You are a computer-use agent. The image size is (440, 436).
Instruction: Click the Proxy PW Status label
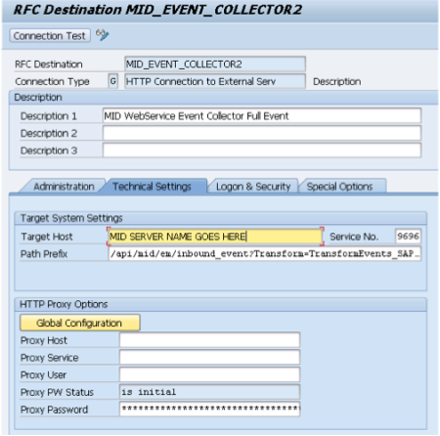(x=57, y=392)
